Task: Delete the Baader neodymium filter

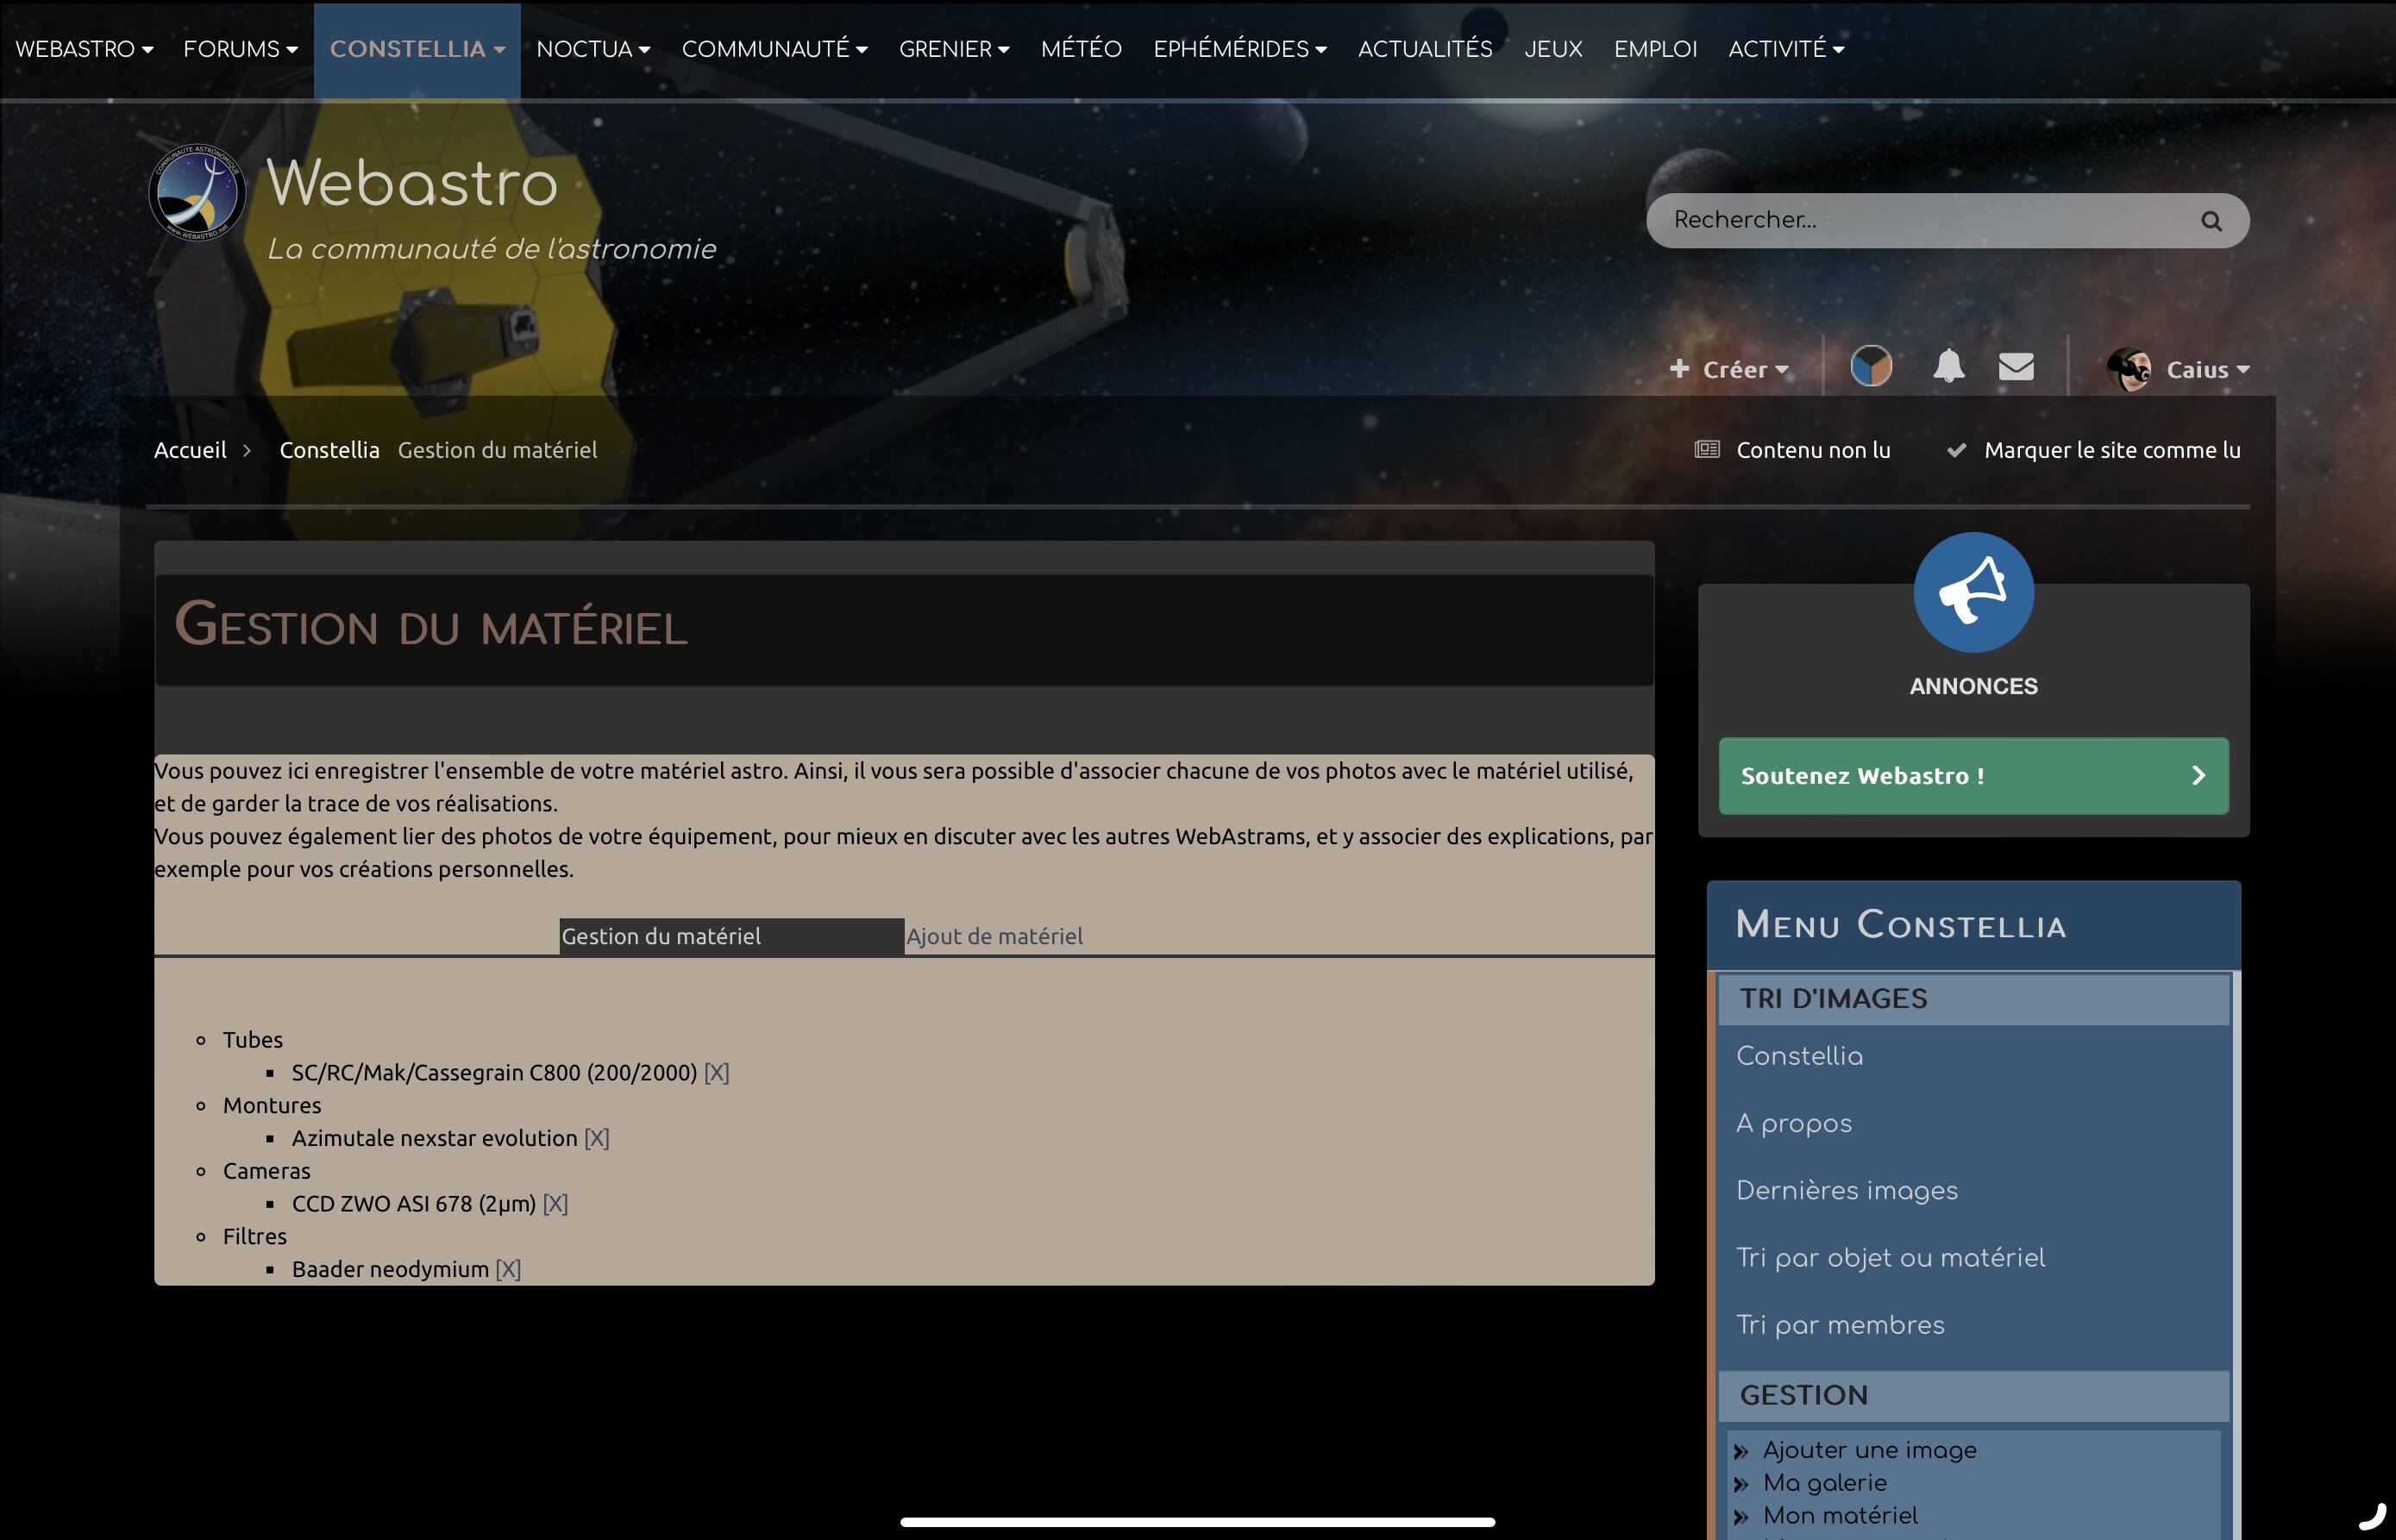Action: 508,1269
